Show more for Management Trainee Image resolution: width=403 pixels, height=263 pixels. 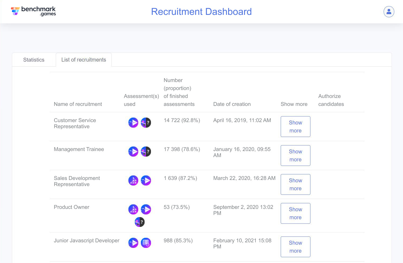point(295,156)
